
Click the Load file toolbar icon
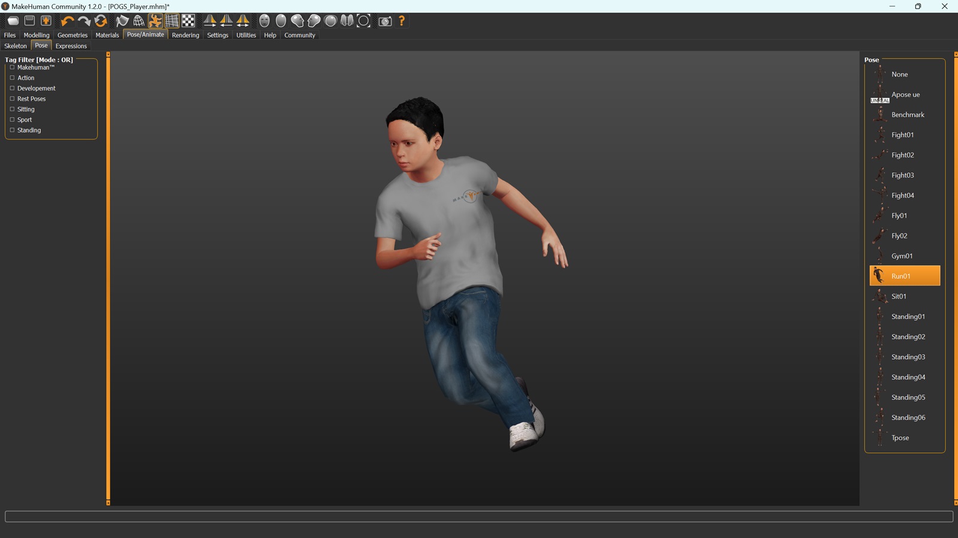point(13,21)
